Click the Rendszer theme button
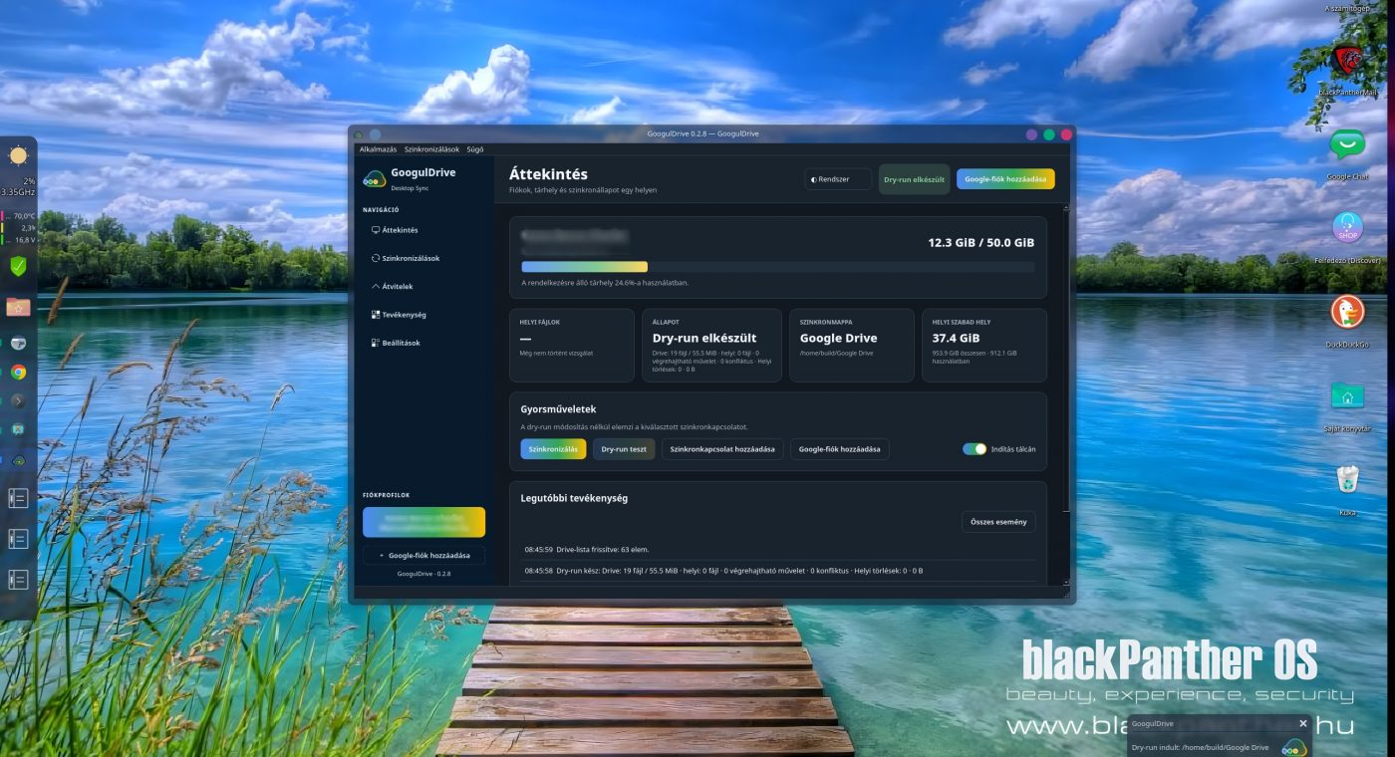Screen dimensions: 1395x757 coord(838,179)
